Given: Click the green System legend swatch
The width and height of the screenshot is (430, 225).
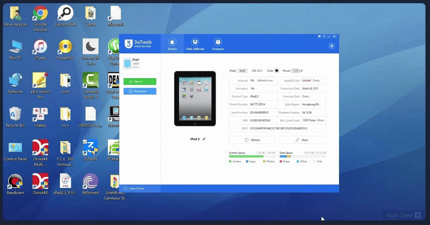Looking at the screenshot, I should [x=230, y=162].
